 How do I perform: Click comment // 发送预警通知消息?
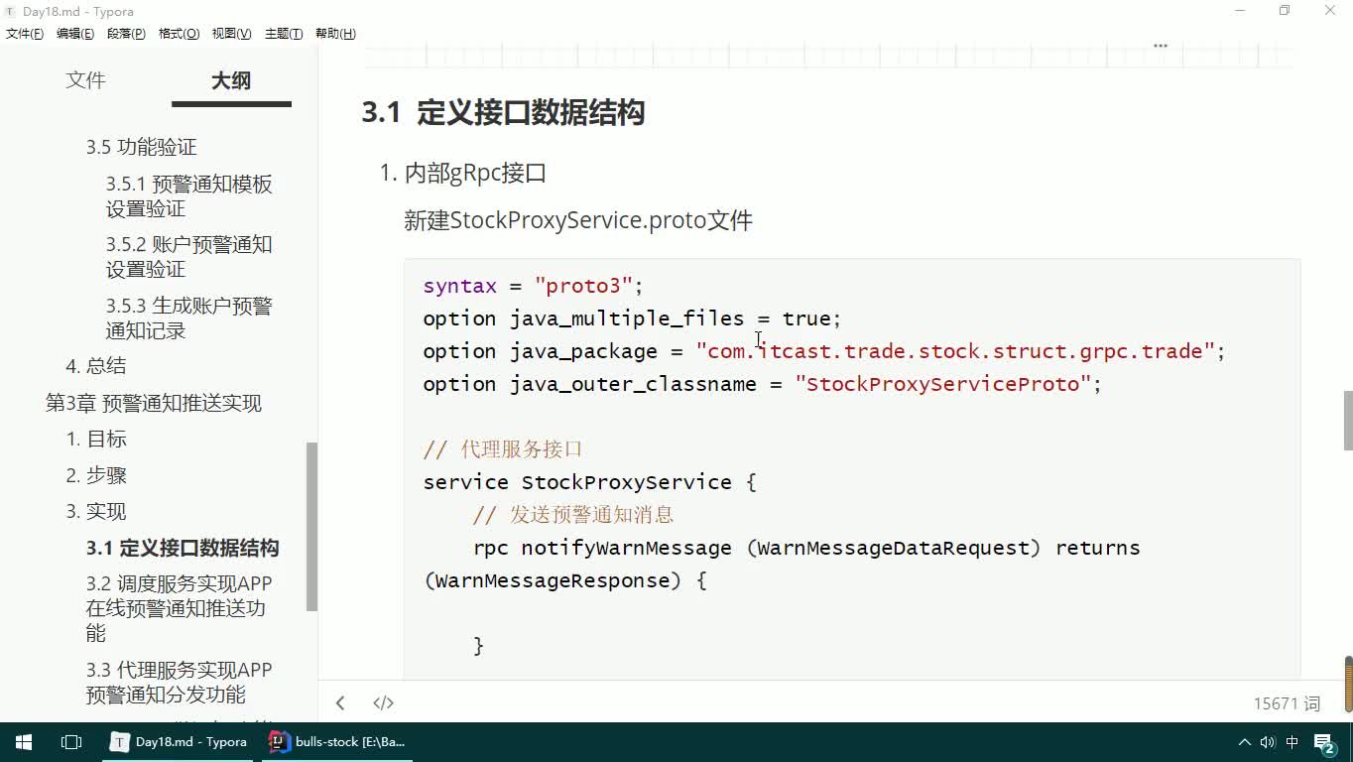tap(573, 515)
